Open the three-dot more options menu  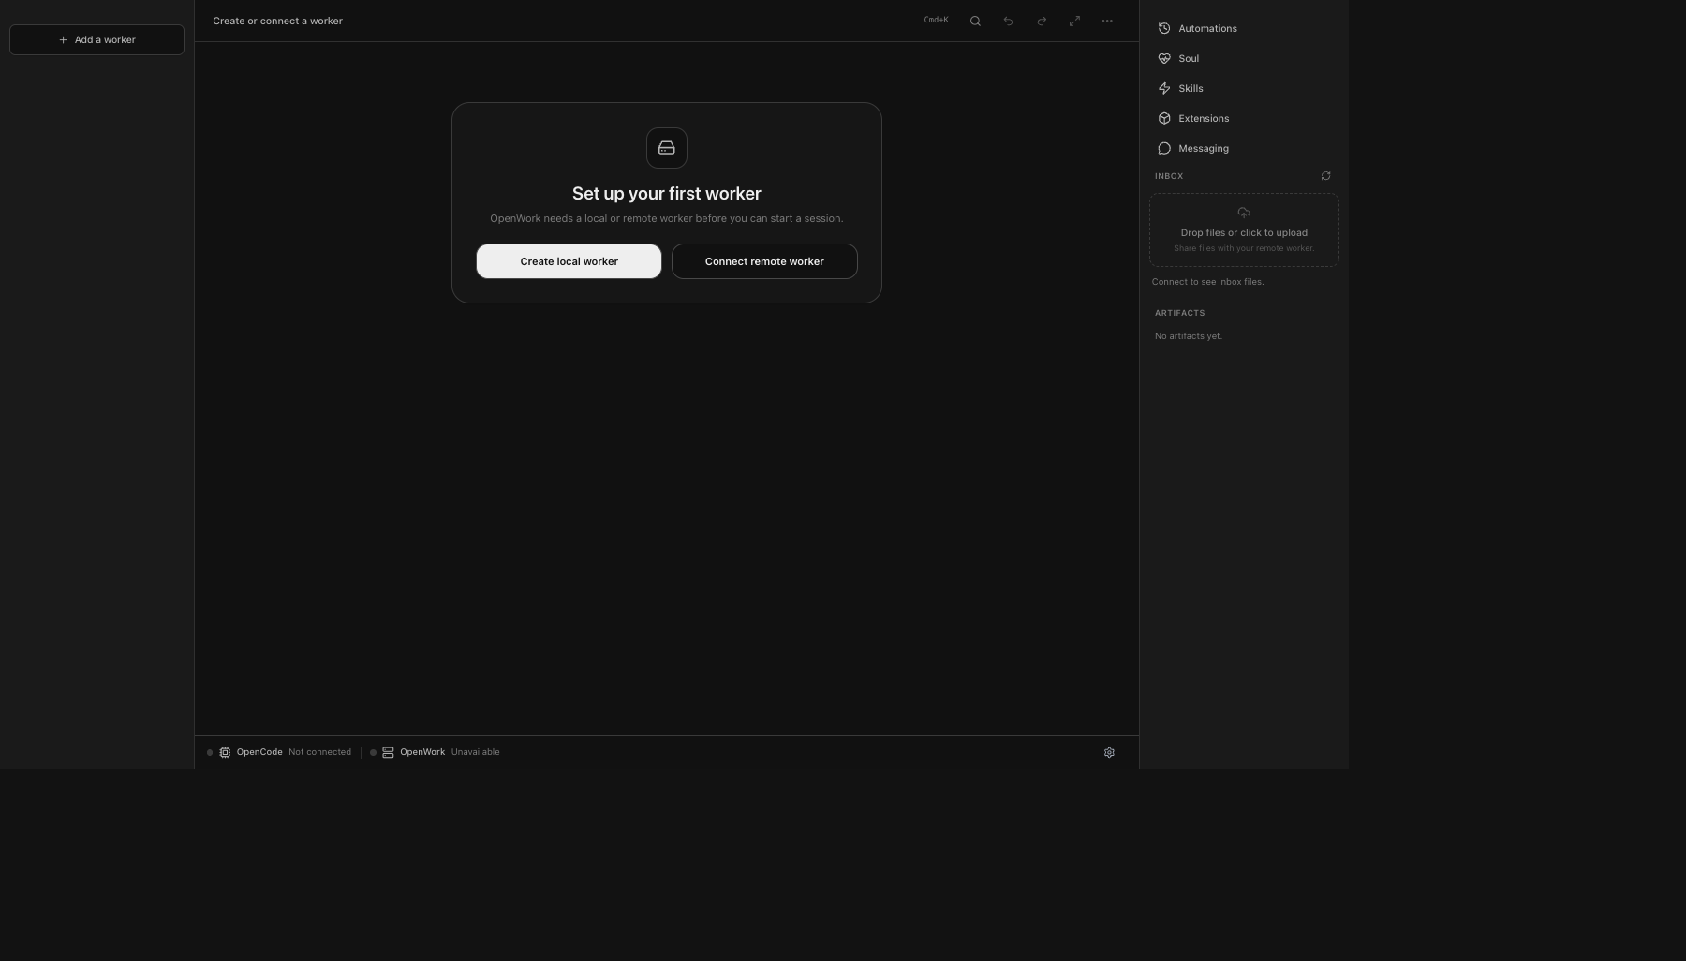pos(1107,21)
